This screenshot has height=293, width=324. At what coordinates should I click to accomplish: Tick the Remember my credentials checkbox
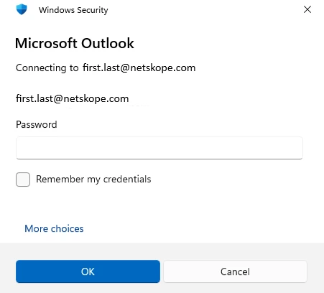(x=23, y=180)
